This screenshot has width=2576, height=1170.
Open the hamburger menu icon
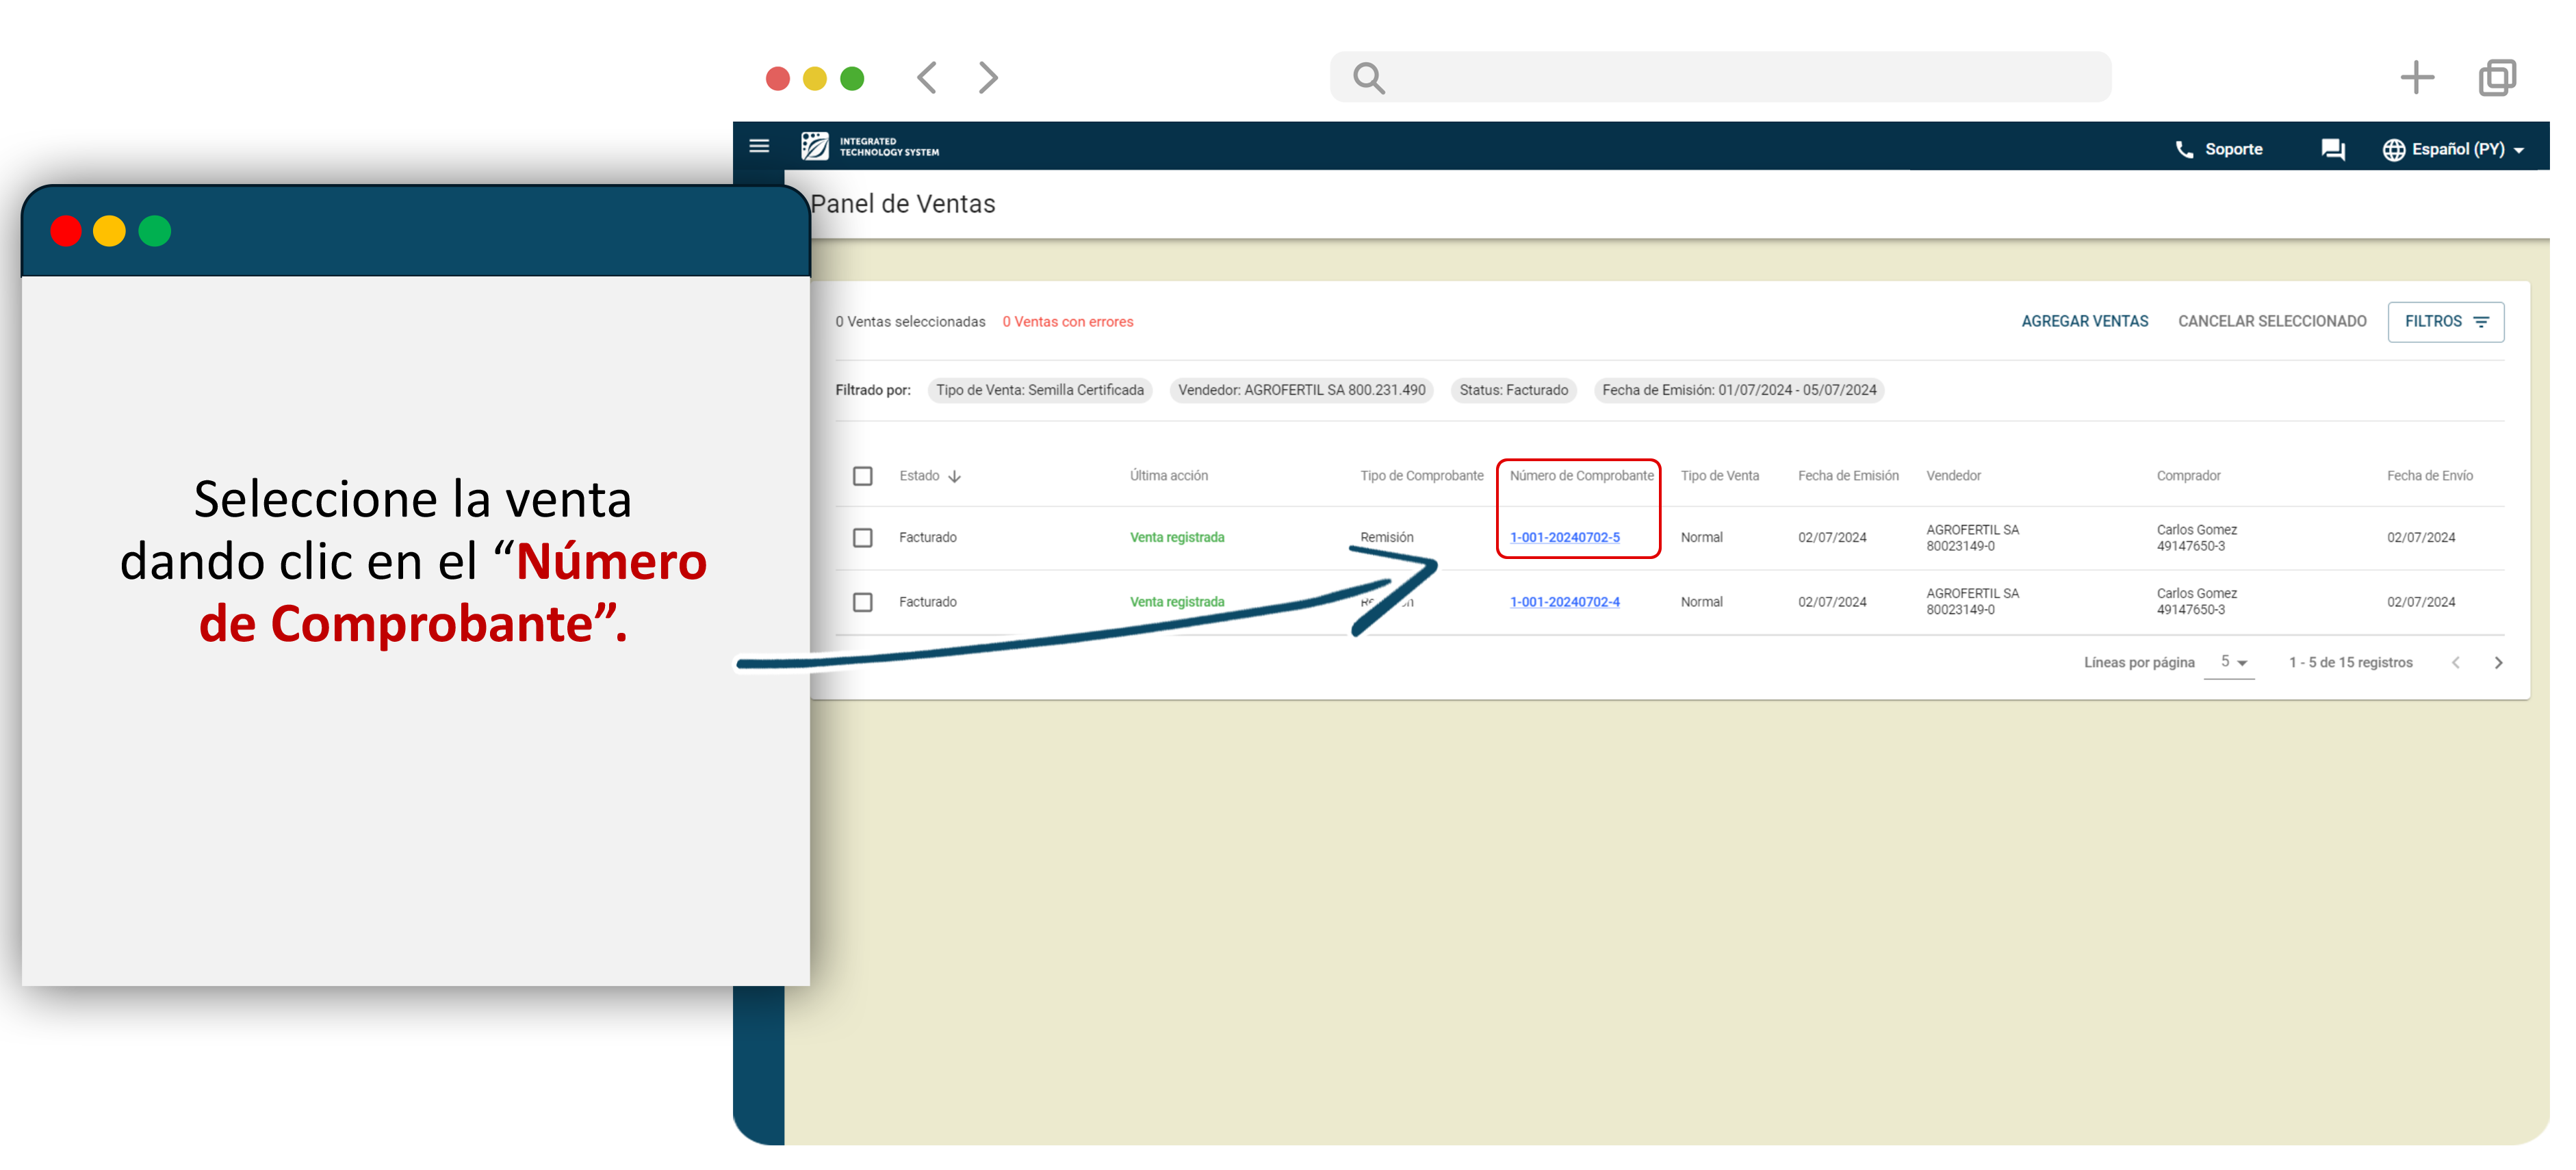[759, 147]
